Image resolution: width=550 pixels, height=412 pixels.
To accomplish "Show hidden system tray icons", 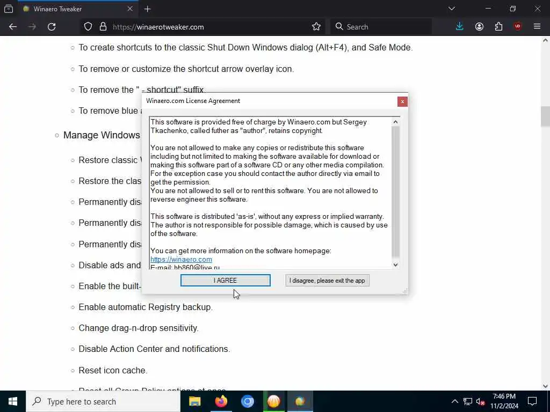I will click(454, 401).
